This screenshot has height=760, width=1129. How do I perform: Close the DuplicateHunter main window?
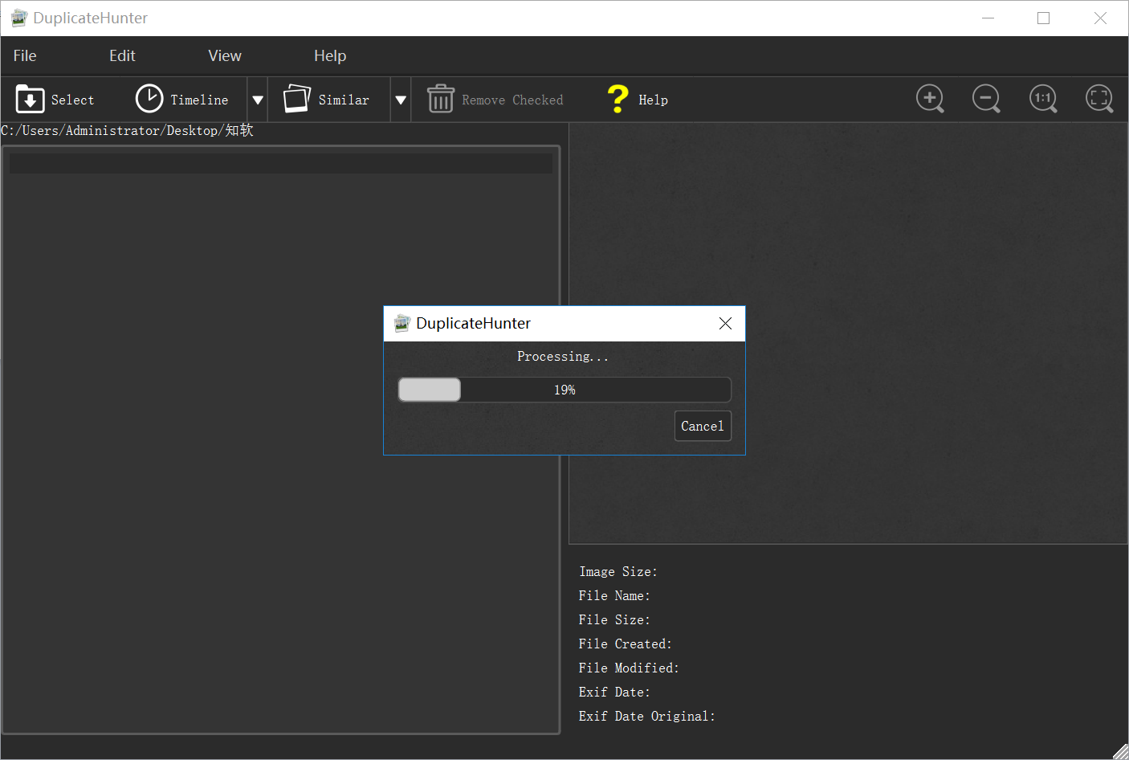pyautogui.click(x=1100, y=18)
